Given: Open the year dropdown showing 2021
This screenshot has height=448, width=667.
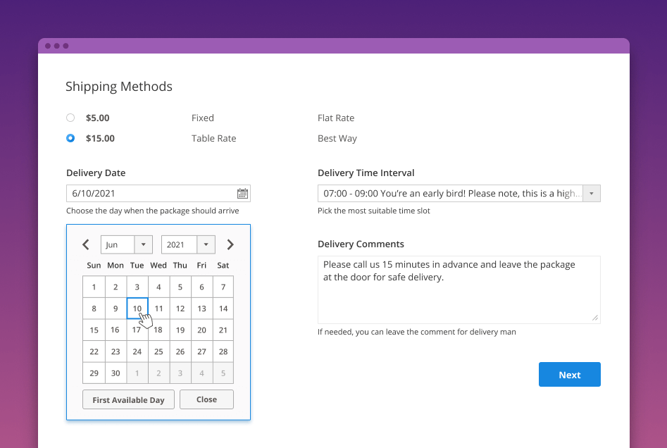Looking at the screenshot, I should pyautogui.click(x=188, y=244).
